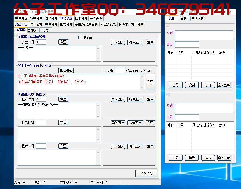Switch to the 算账设置 tab
The width and height of the screenshot is (241, 189).
[x=36, y=18]
